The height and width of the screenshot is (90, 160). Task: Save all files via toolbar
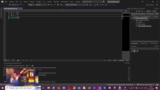(x=18, y=5)
